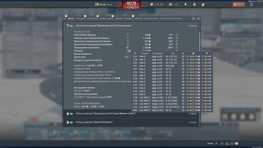The width and height of the screenshot is (263, 148).
Task: Expand the [Захват #2] Кубань victory entry
Action: [x=131, y=125]
